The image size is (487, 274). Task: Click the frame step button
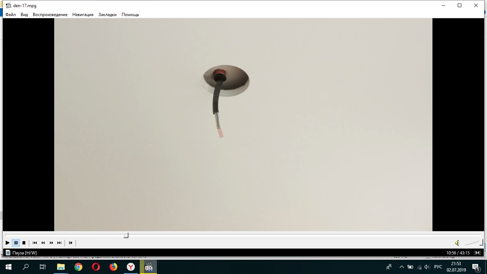click(71, 243)
